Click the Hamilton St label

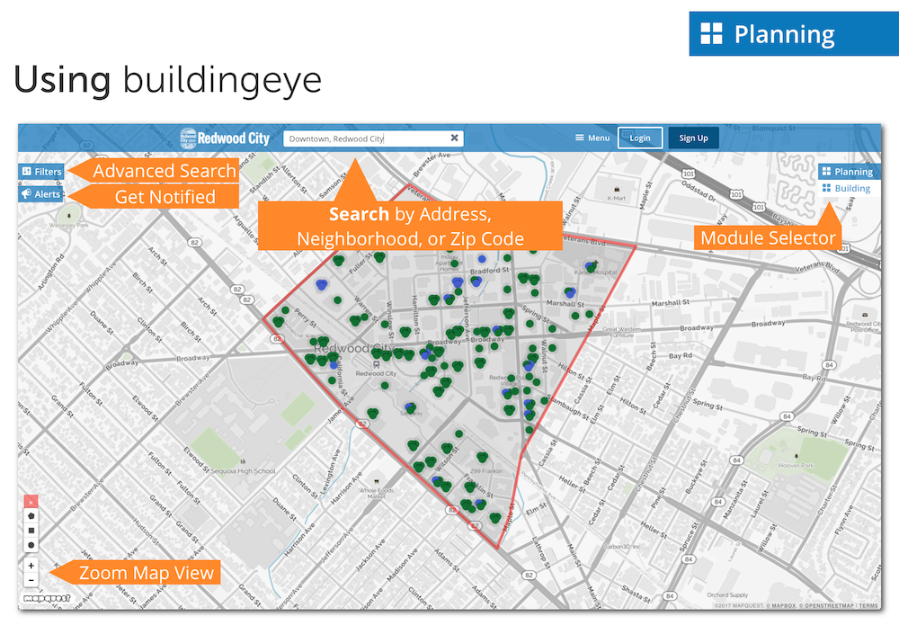point(415,315)
